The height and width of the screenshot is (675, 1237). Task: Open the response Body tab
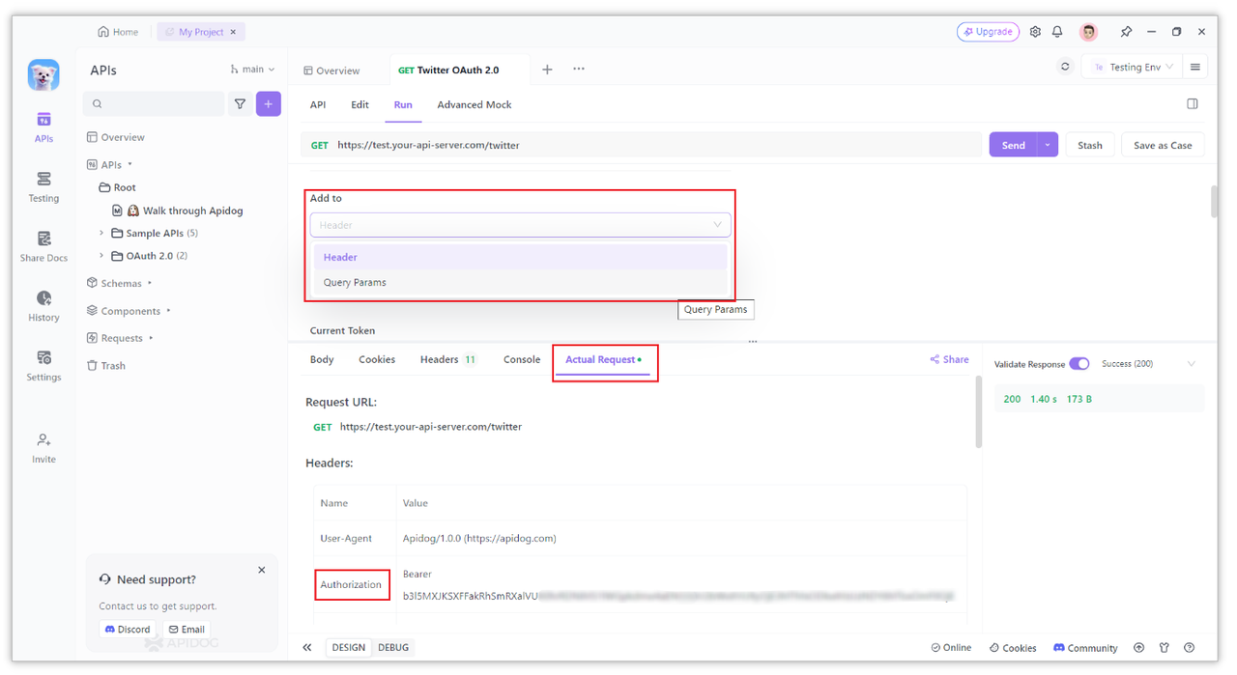click(322, 359)
